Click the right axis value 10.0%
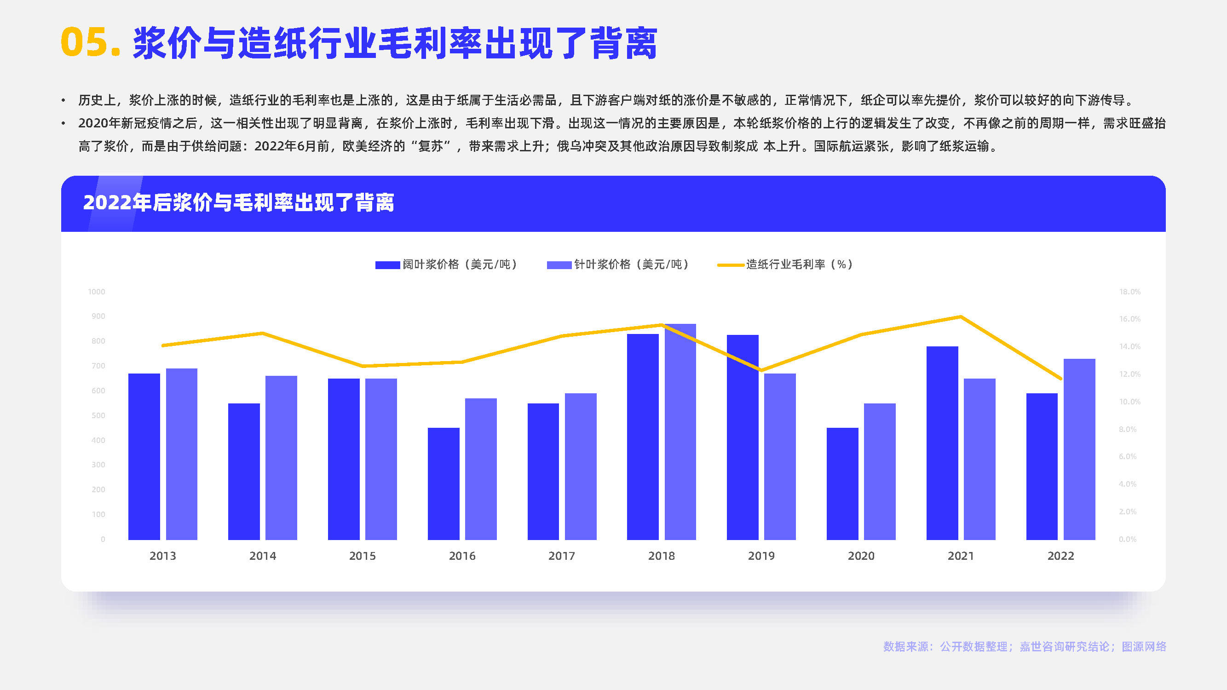Viewport: 1227px width, 690px height. (1130, 402)
